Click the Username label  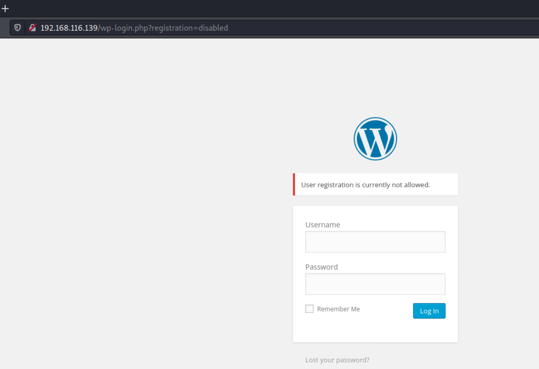323,225
